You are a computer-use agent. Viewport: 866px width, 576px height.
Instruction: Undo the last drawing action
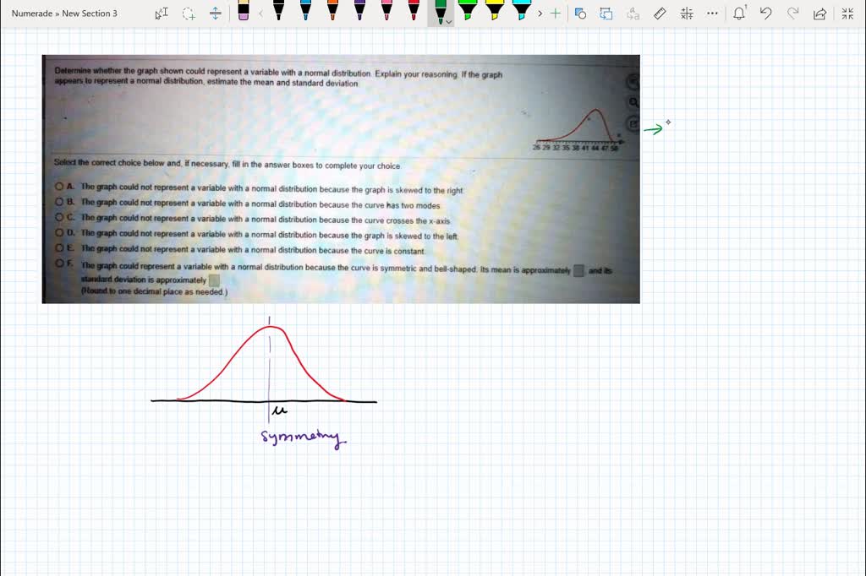coord(765,13)
